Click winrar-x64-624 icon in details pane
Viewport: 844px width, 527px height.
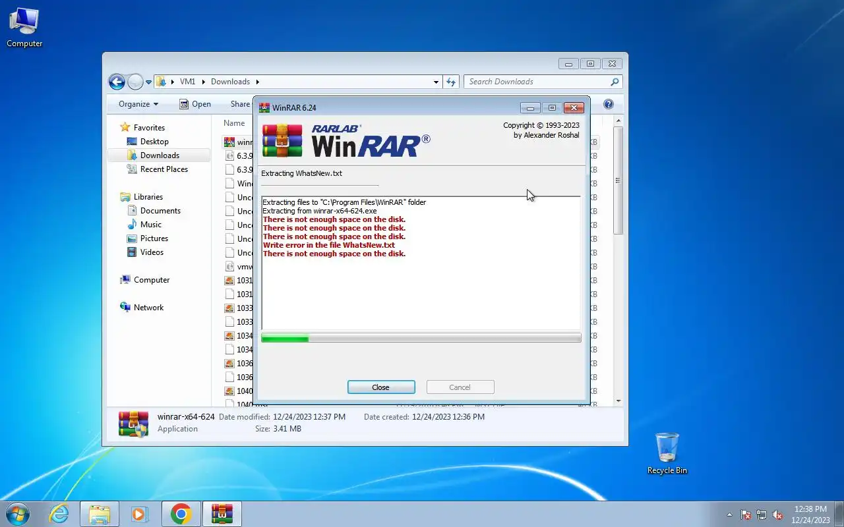(x=133, y=424)
